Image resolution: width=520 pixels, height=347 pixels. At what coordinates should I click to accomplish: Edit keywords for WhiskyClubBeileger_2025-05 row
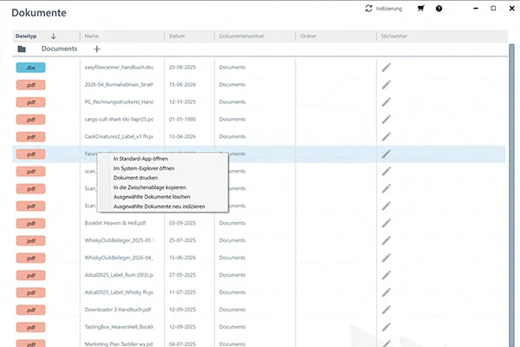(x=387, y=240)
